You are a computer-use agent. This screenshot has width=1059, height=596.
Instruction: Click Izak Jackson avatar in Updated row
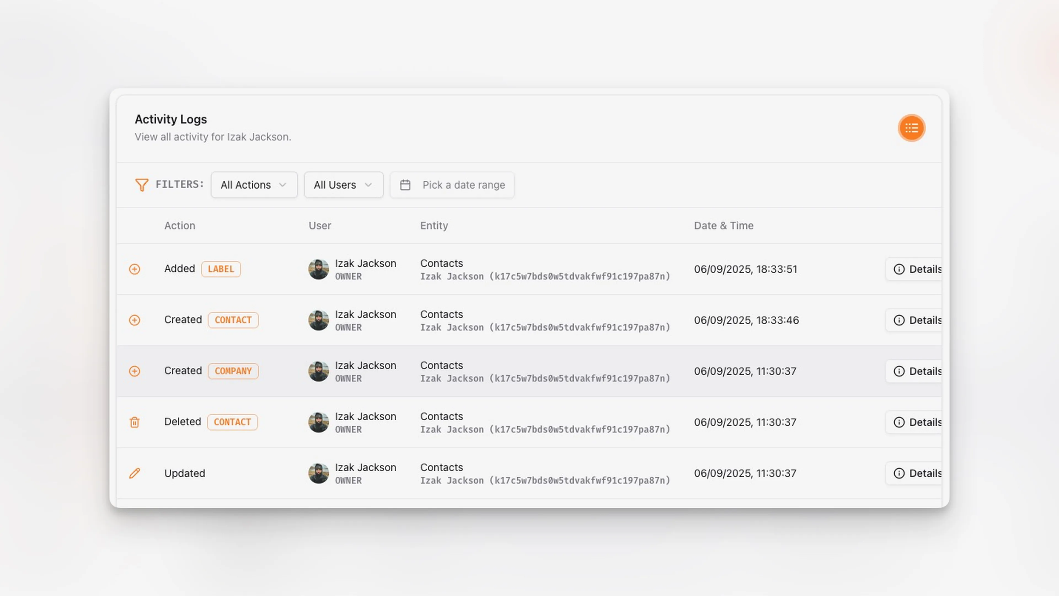(x=319, y=473)
